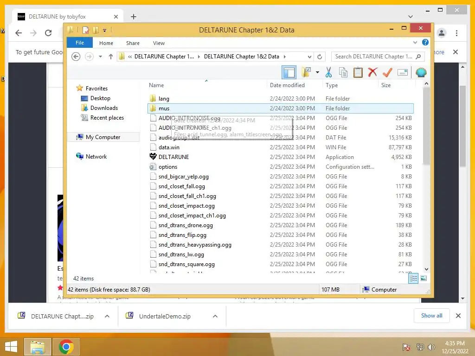475x356 pixels.
Task: Open Chrome from the taskbar
Action: (66, 347)
